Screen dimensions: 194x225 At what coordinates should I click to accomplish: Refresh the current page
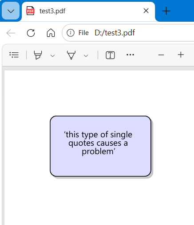click(x=31, y=33)
